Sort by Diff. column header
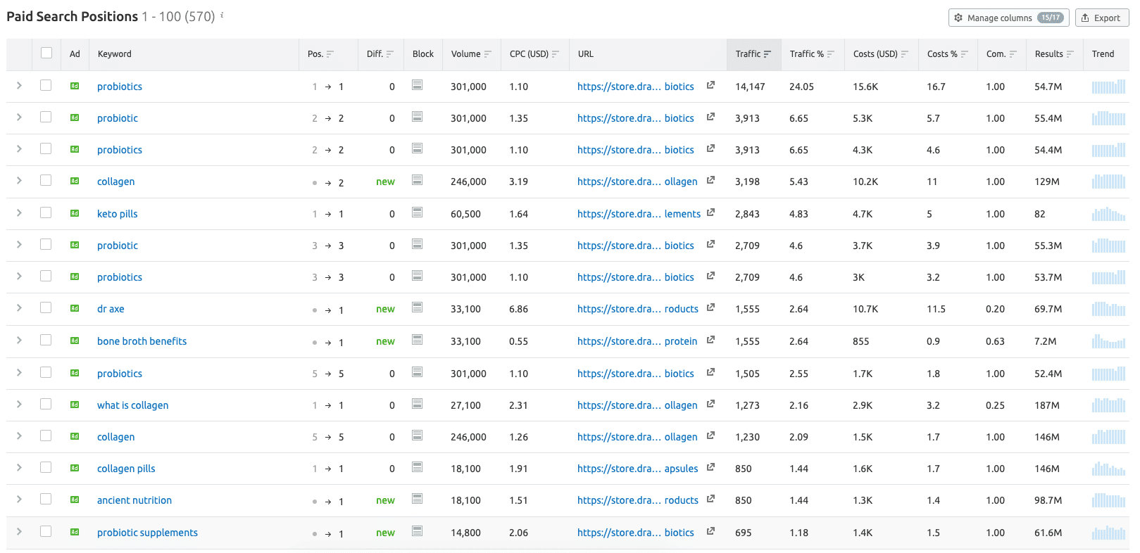Image resolution: width=1140 pixels, height=553 pixels. tap(380, 54)
